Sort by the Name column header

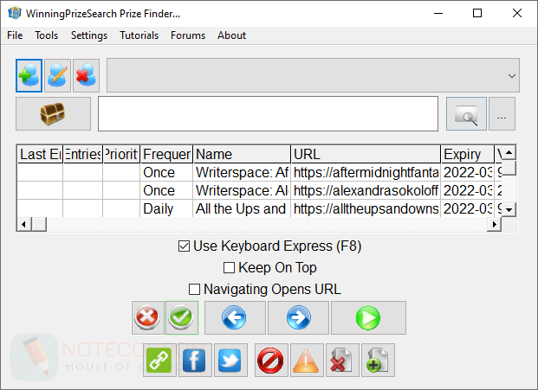(242, 154)
